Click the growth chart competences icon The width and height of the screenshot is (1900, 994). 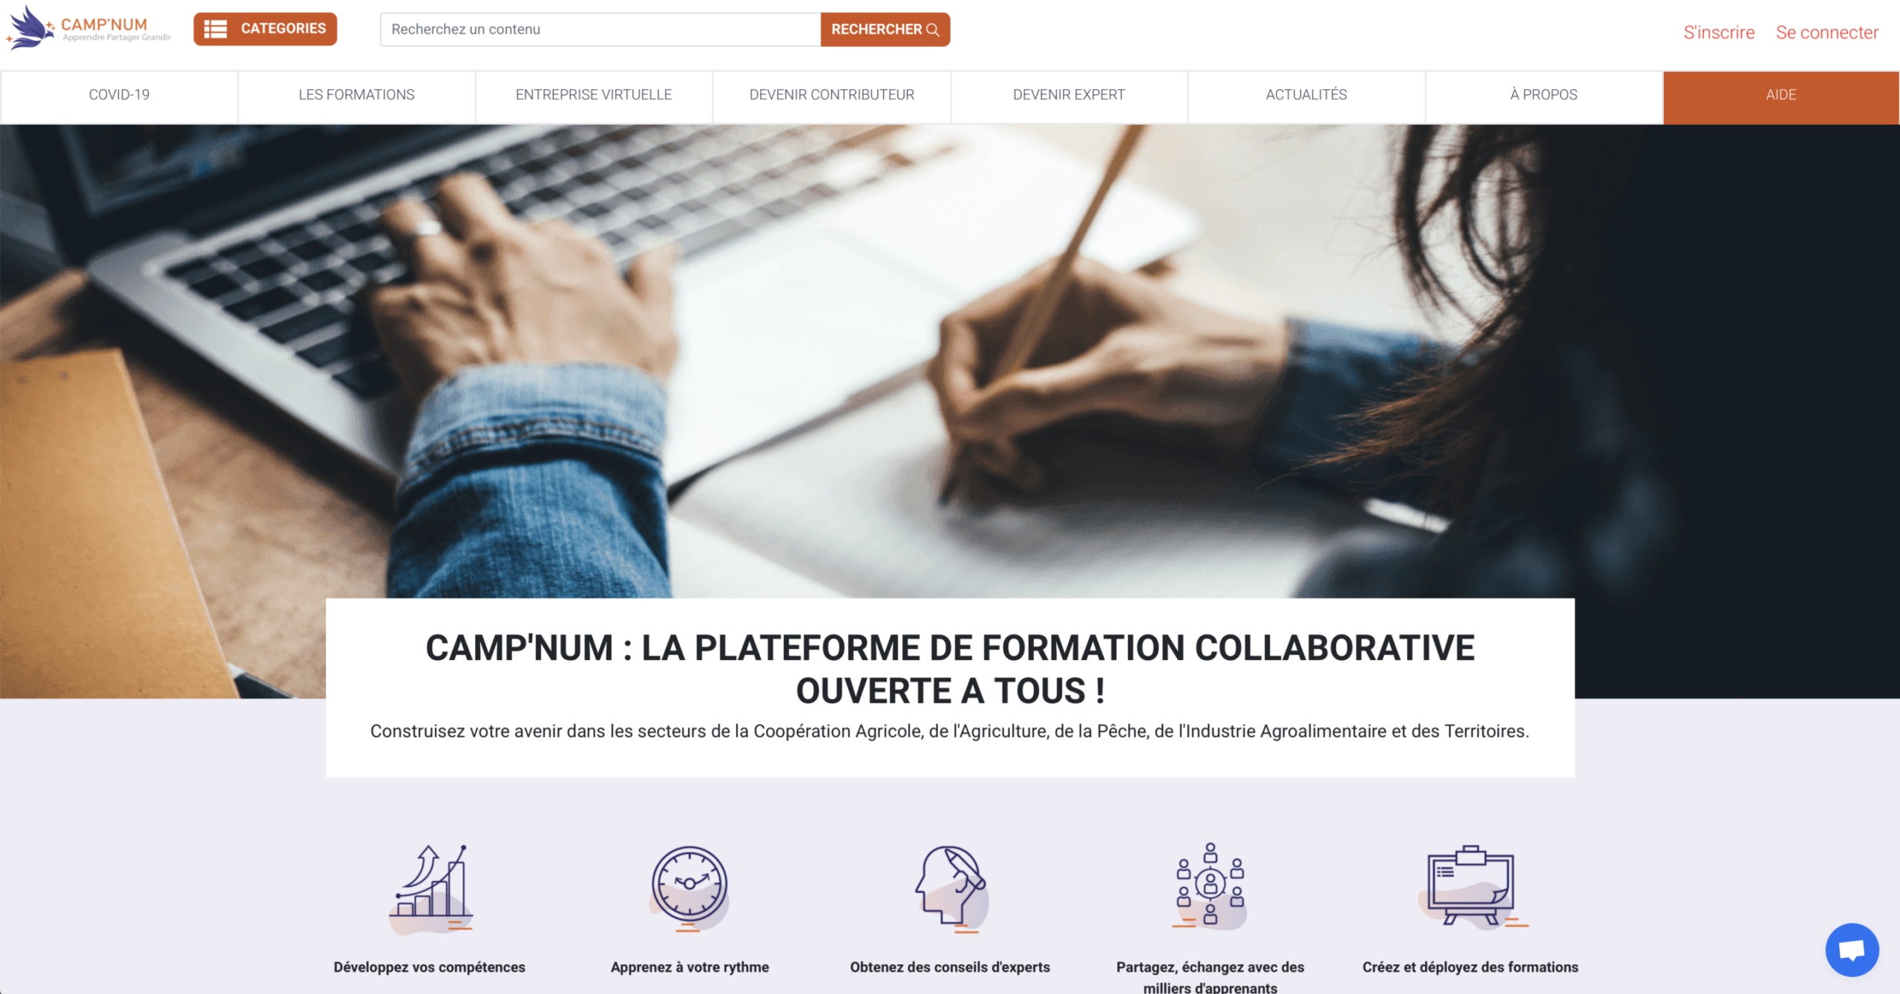pyautogui.click(x=430, y=889)
